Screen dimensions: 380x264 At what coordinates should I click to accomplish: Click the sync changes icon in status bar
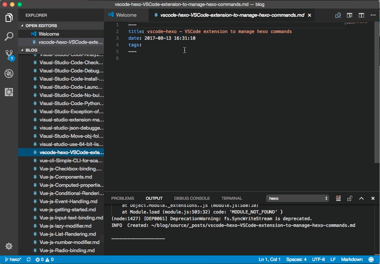coord(29,260)
